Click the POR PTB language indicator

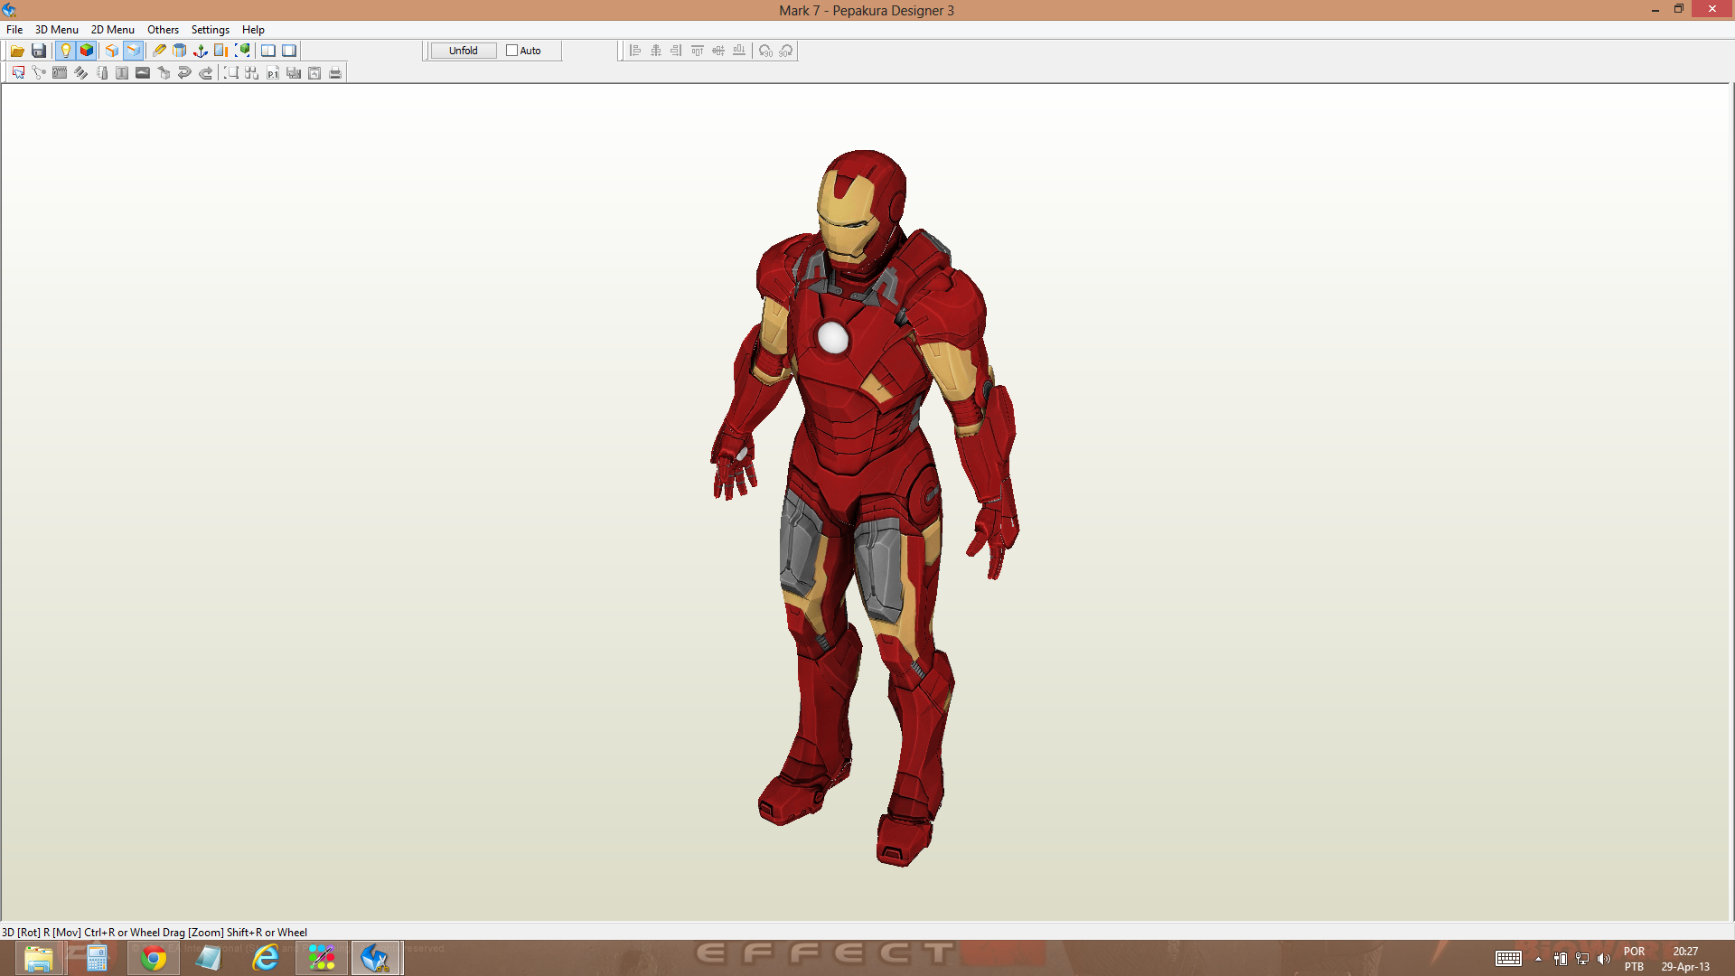pos(1634,959)
